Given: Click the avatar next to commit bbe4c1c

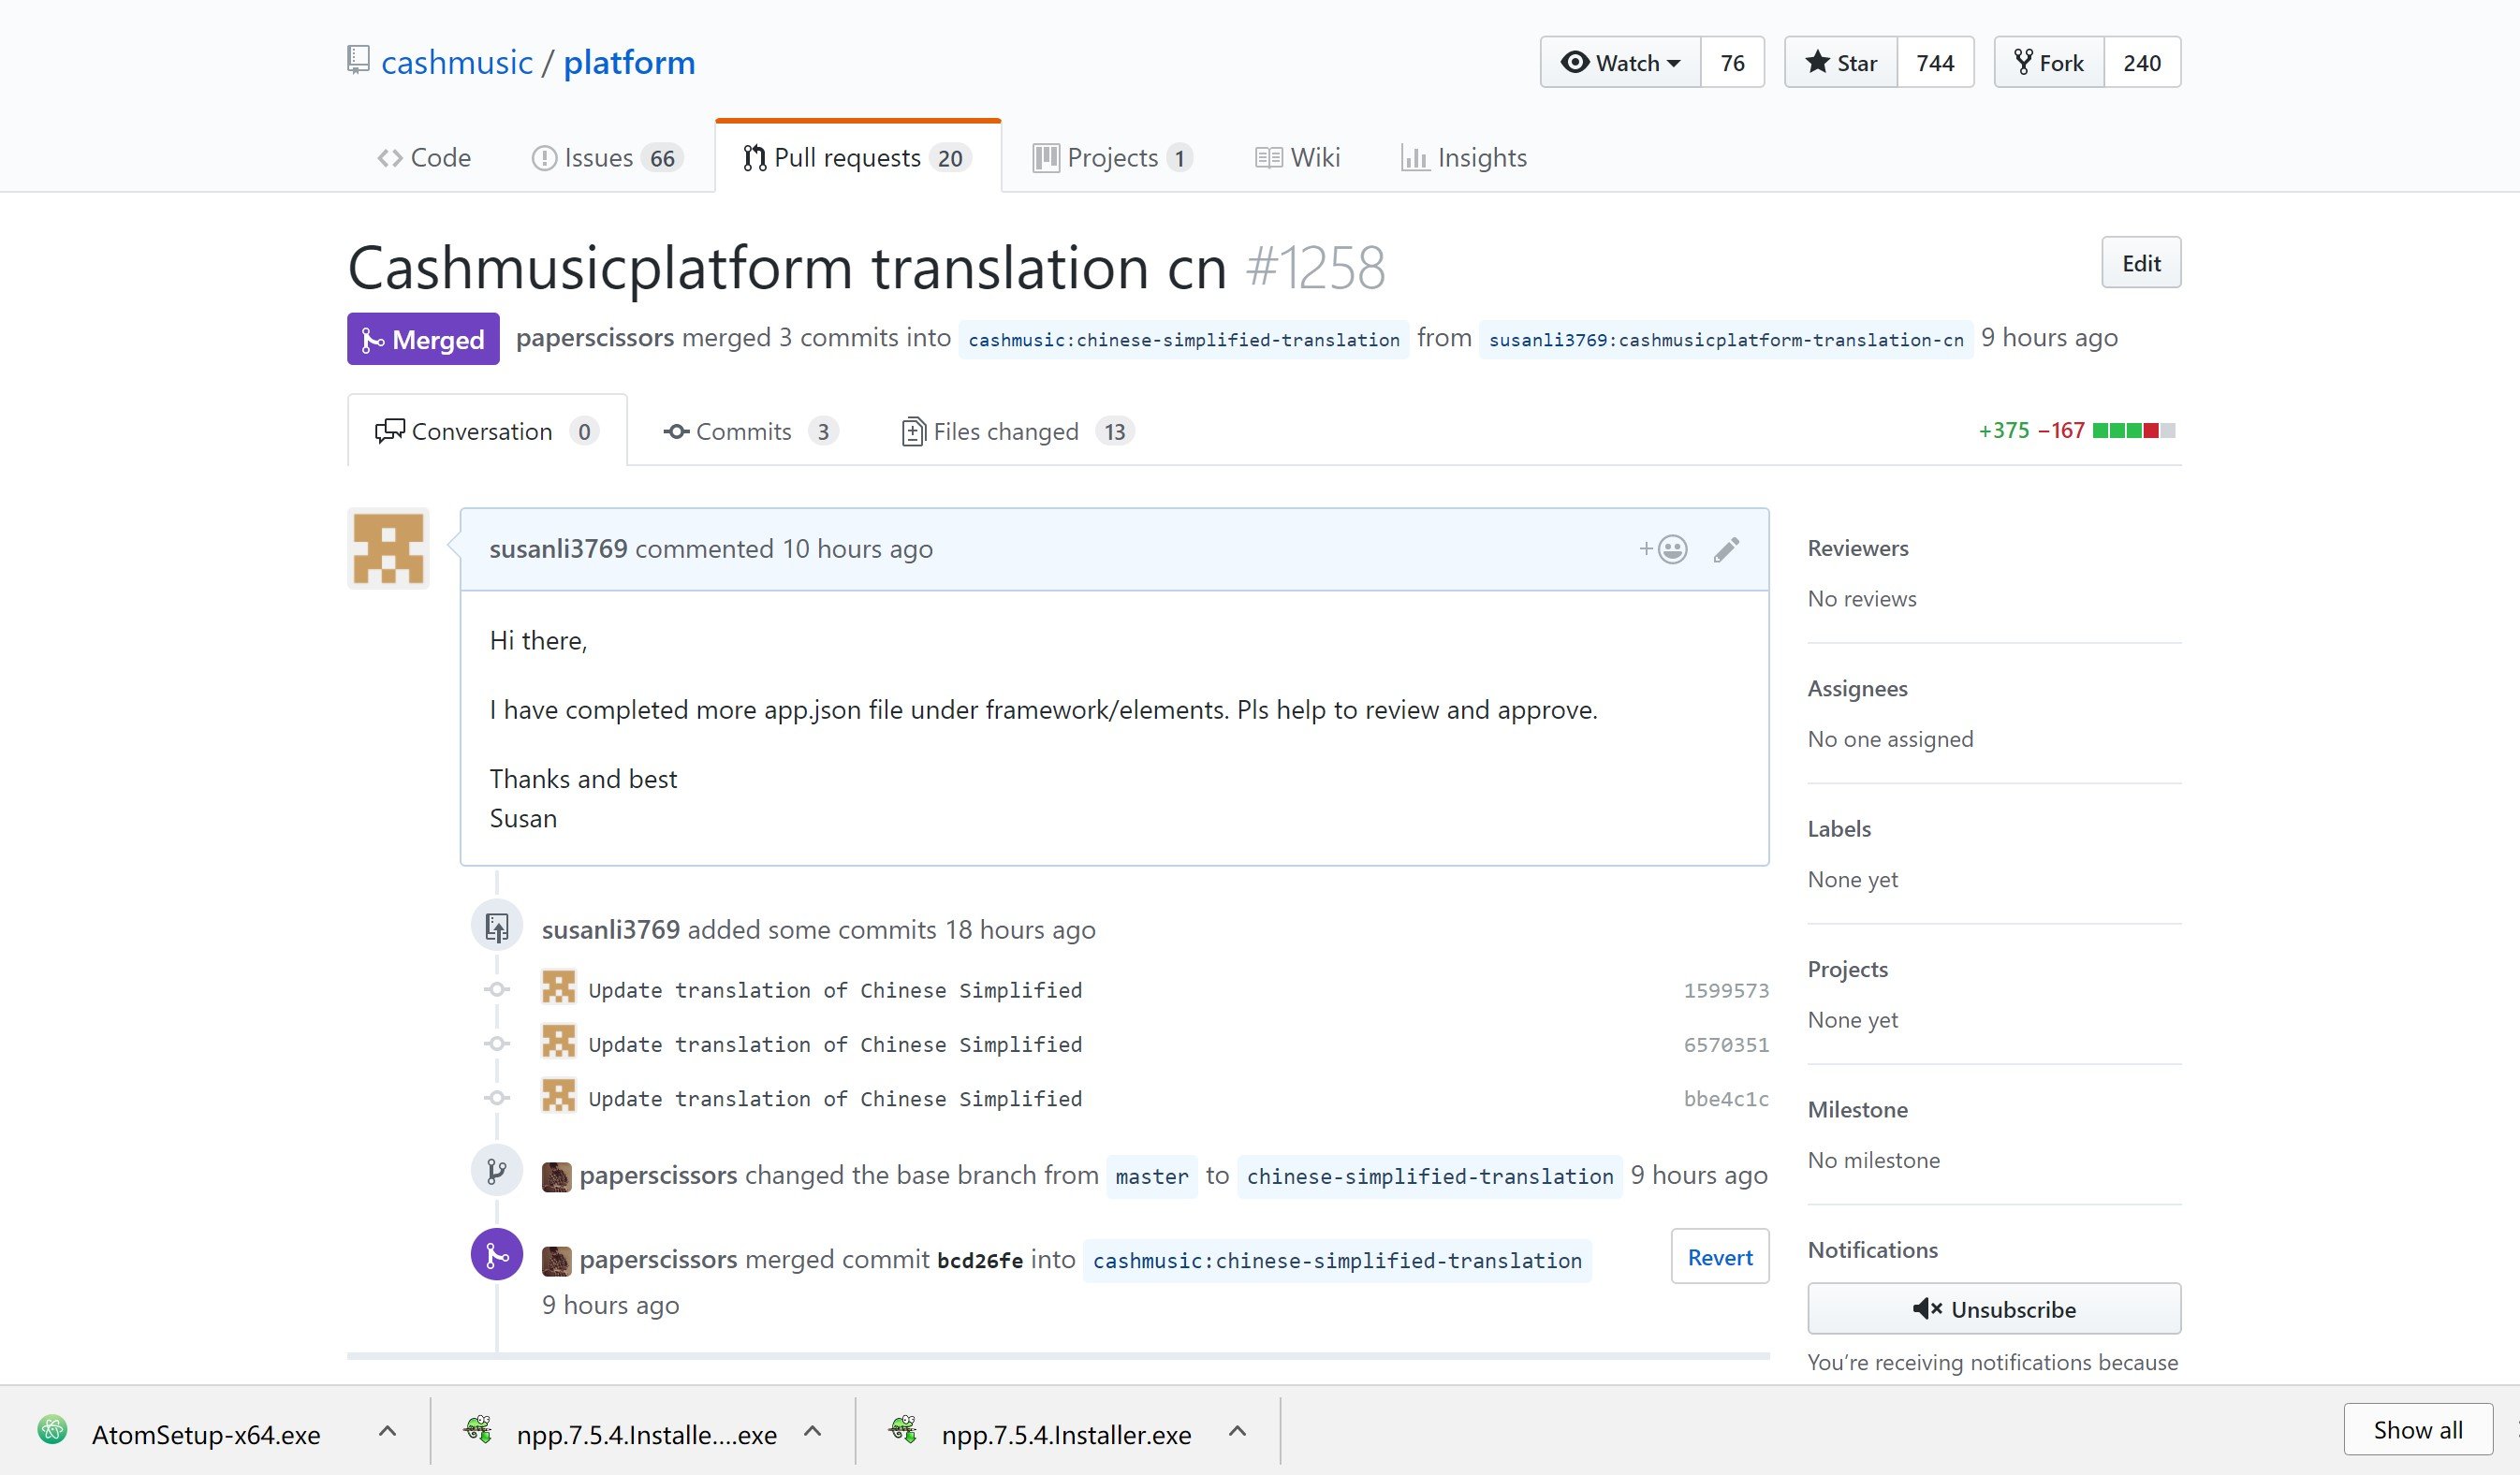Looking at the screenshot, I should click(x=558, y=1095).
